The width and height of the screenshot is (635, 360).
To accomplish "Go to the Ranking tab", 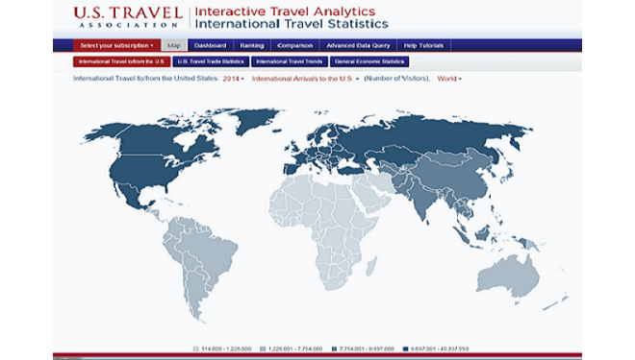I will (252, 46).
